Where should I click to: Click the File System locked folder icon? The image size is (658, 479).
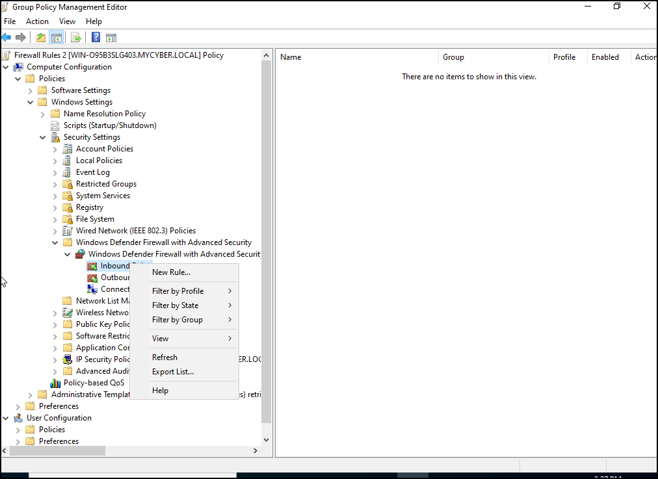[x=68, y=220]
